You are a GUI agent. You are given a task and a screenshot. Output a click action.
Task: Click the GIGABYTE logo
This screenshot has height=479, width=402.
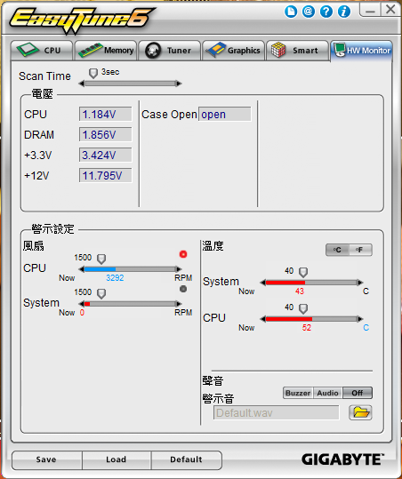click(342, 459)
